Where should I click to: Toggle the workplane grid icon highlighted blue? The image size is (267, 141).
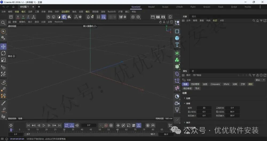point(104,17)
